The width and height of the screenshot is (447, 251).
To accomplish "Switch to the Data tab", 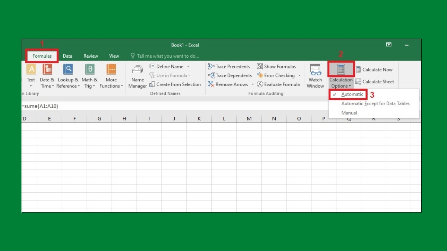I will click(x=67, y=56).
